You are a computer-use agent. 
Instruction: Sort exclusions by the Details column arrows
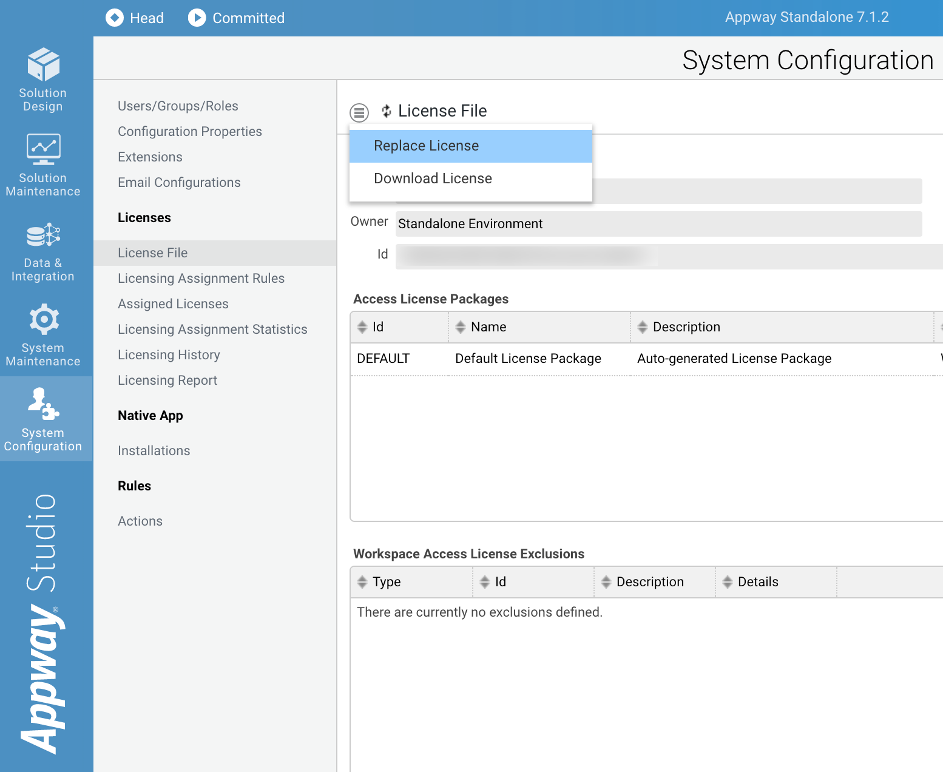click(x=728, y=581)
